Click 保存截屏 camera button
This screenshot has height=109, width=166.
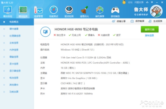[x=137, y=21]
